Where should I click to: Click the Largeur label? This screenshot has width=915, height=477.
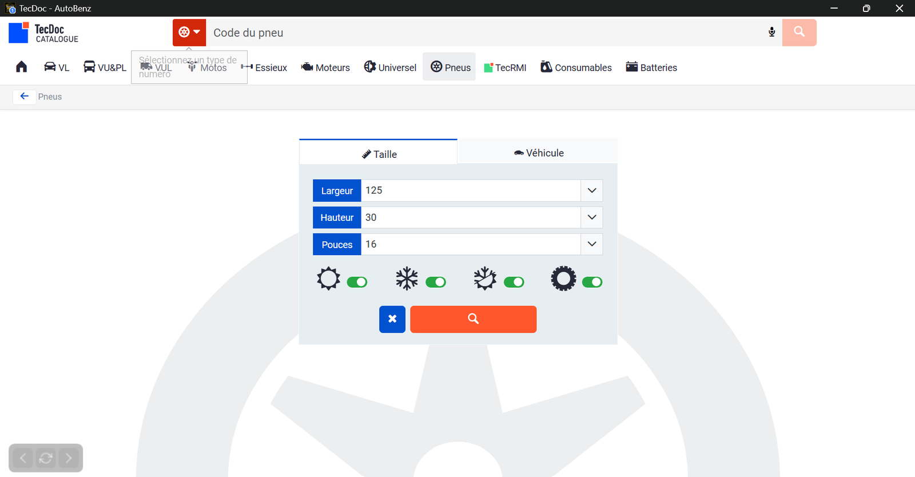point(337,190)
